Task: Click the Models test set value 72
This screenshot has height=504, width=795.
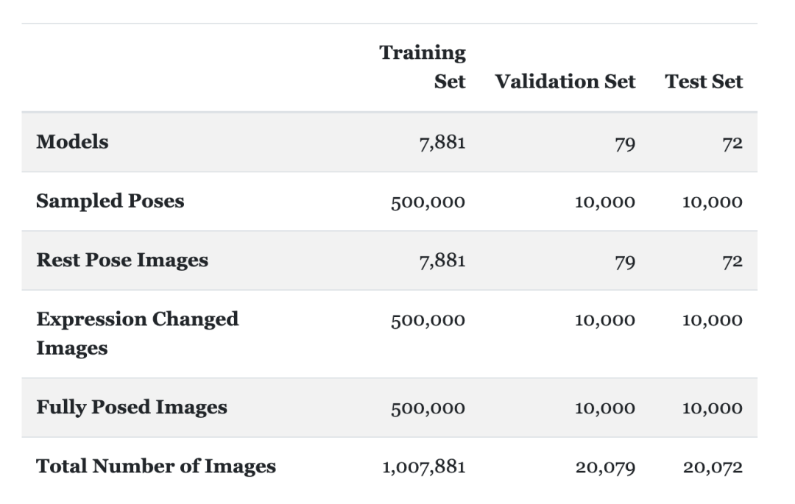Action: tap(732, 143)
